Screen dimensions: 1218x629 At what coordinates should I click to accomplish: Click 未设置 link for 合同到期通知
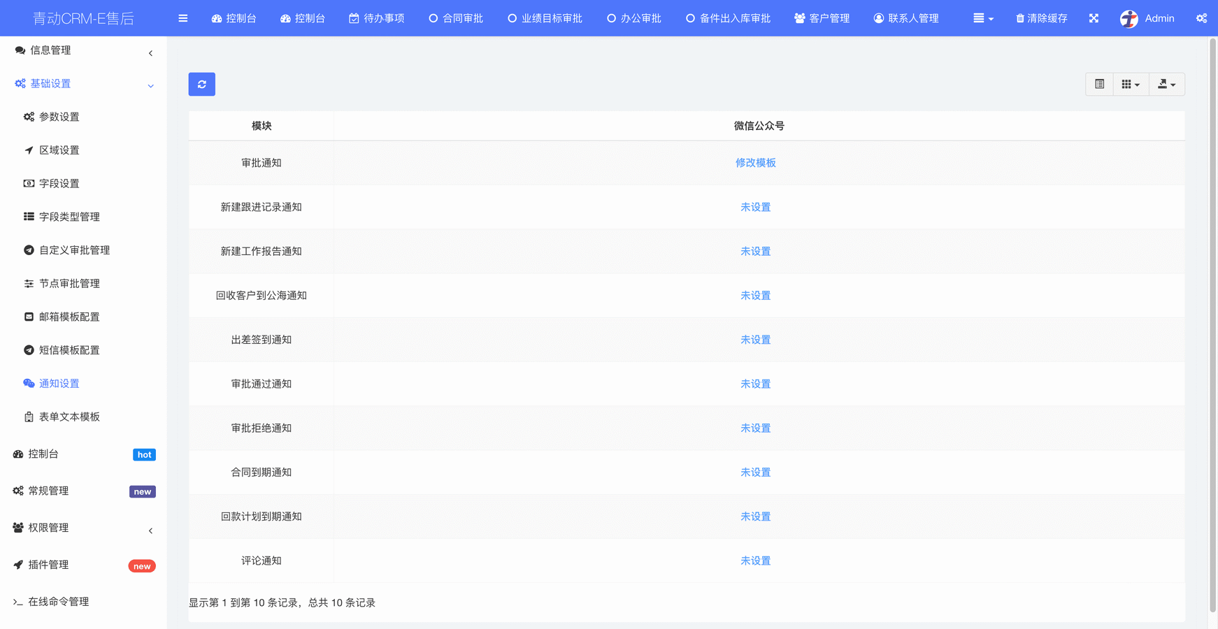tap(755, 472)
